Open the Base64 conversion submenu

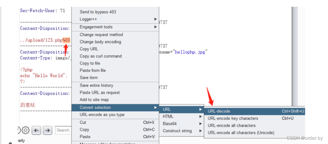click(181, 123)
